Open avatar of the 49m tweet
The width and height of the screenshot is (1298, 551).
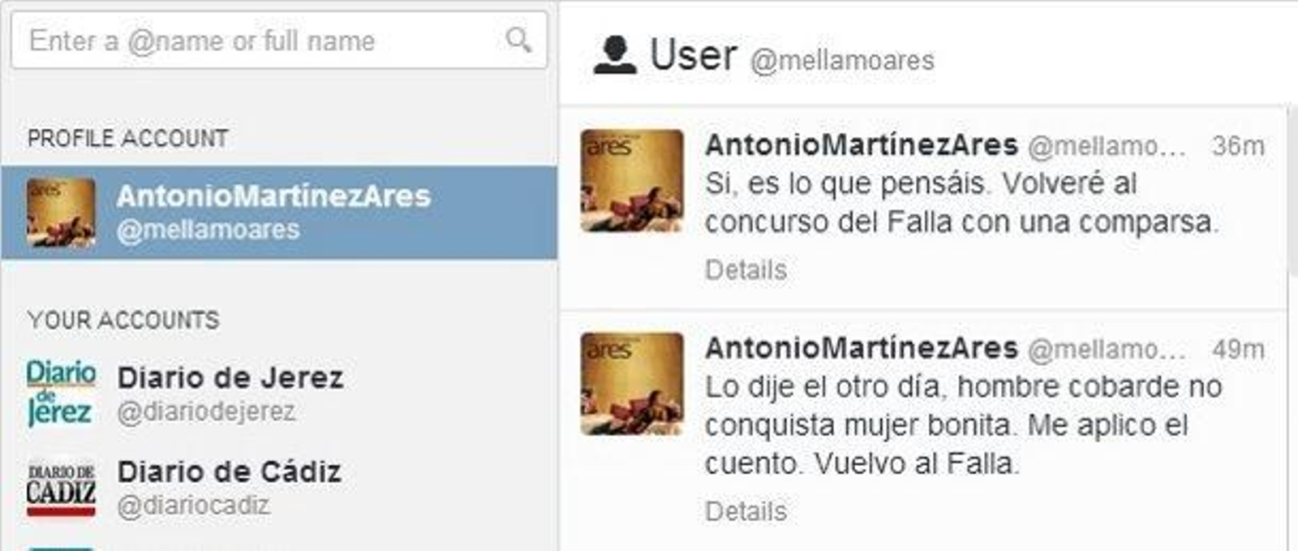632,383
